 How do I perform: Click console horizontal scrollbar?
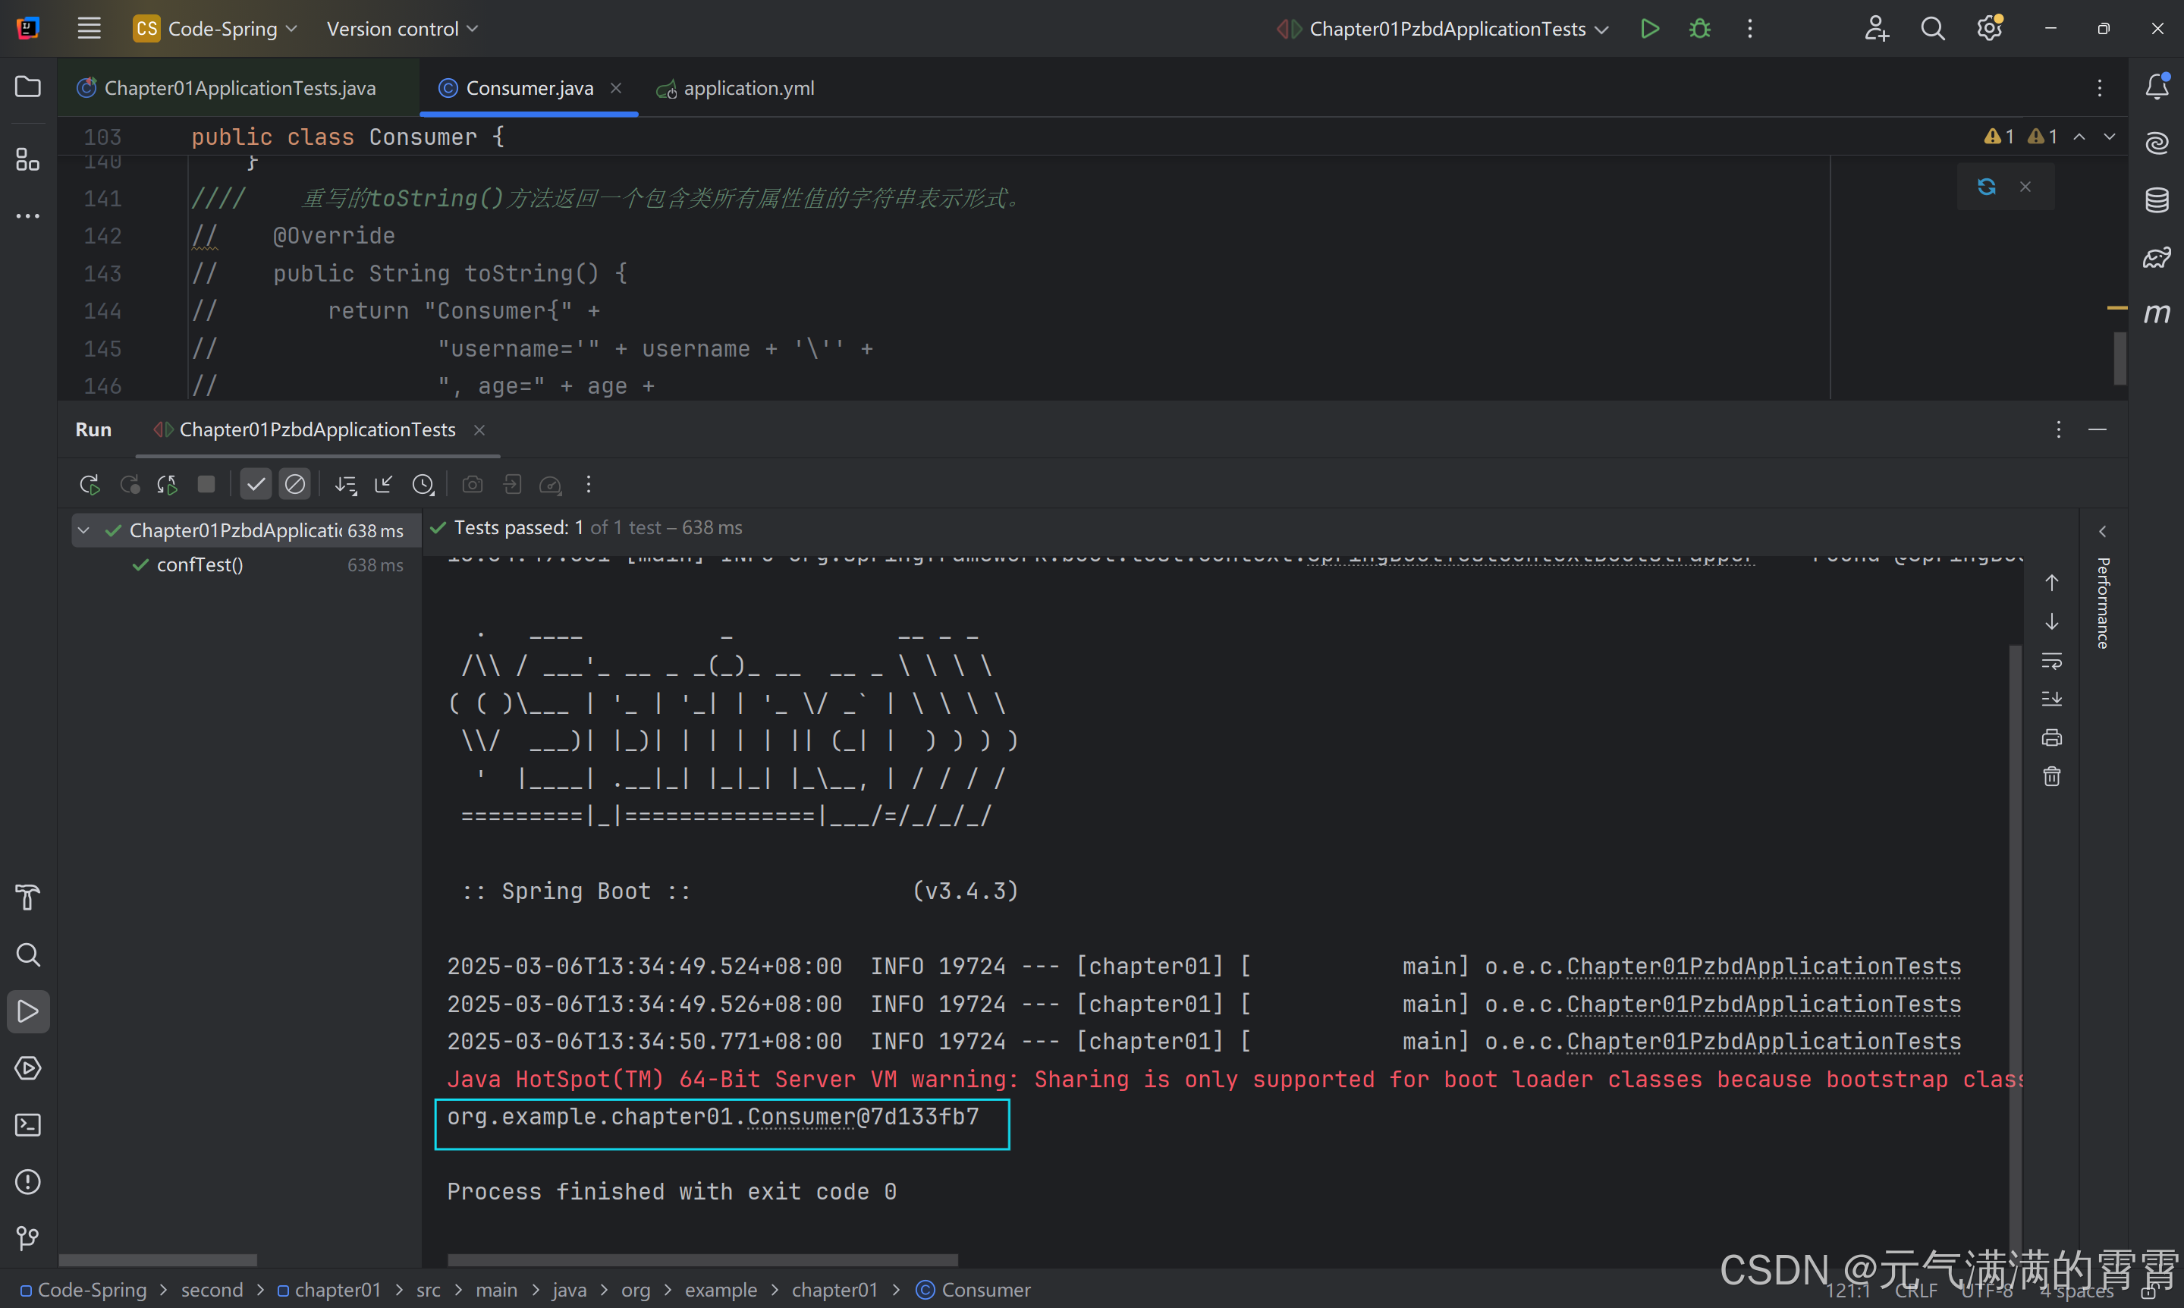coord(702,1259)
